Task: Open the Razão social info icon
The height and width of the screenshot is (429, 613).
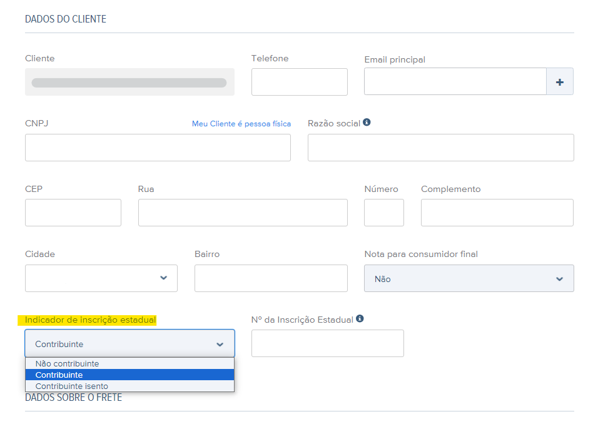Action: coord(367,123)
